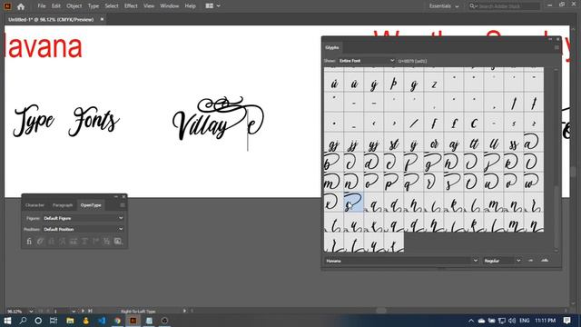Open File Explorer from taskbar
The image size is (581, 327).
pyautogui.click(x=70, y=321)
